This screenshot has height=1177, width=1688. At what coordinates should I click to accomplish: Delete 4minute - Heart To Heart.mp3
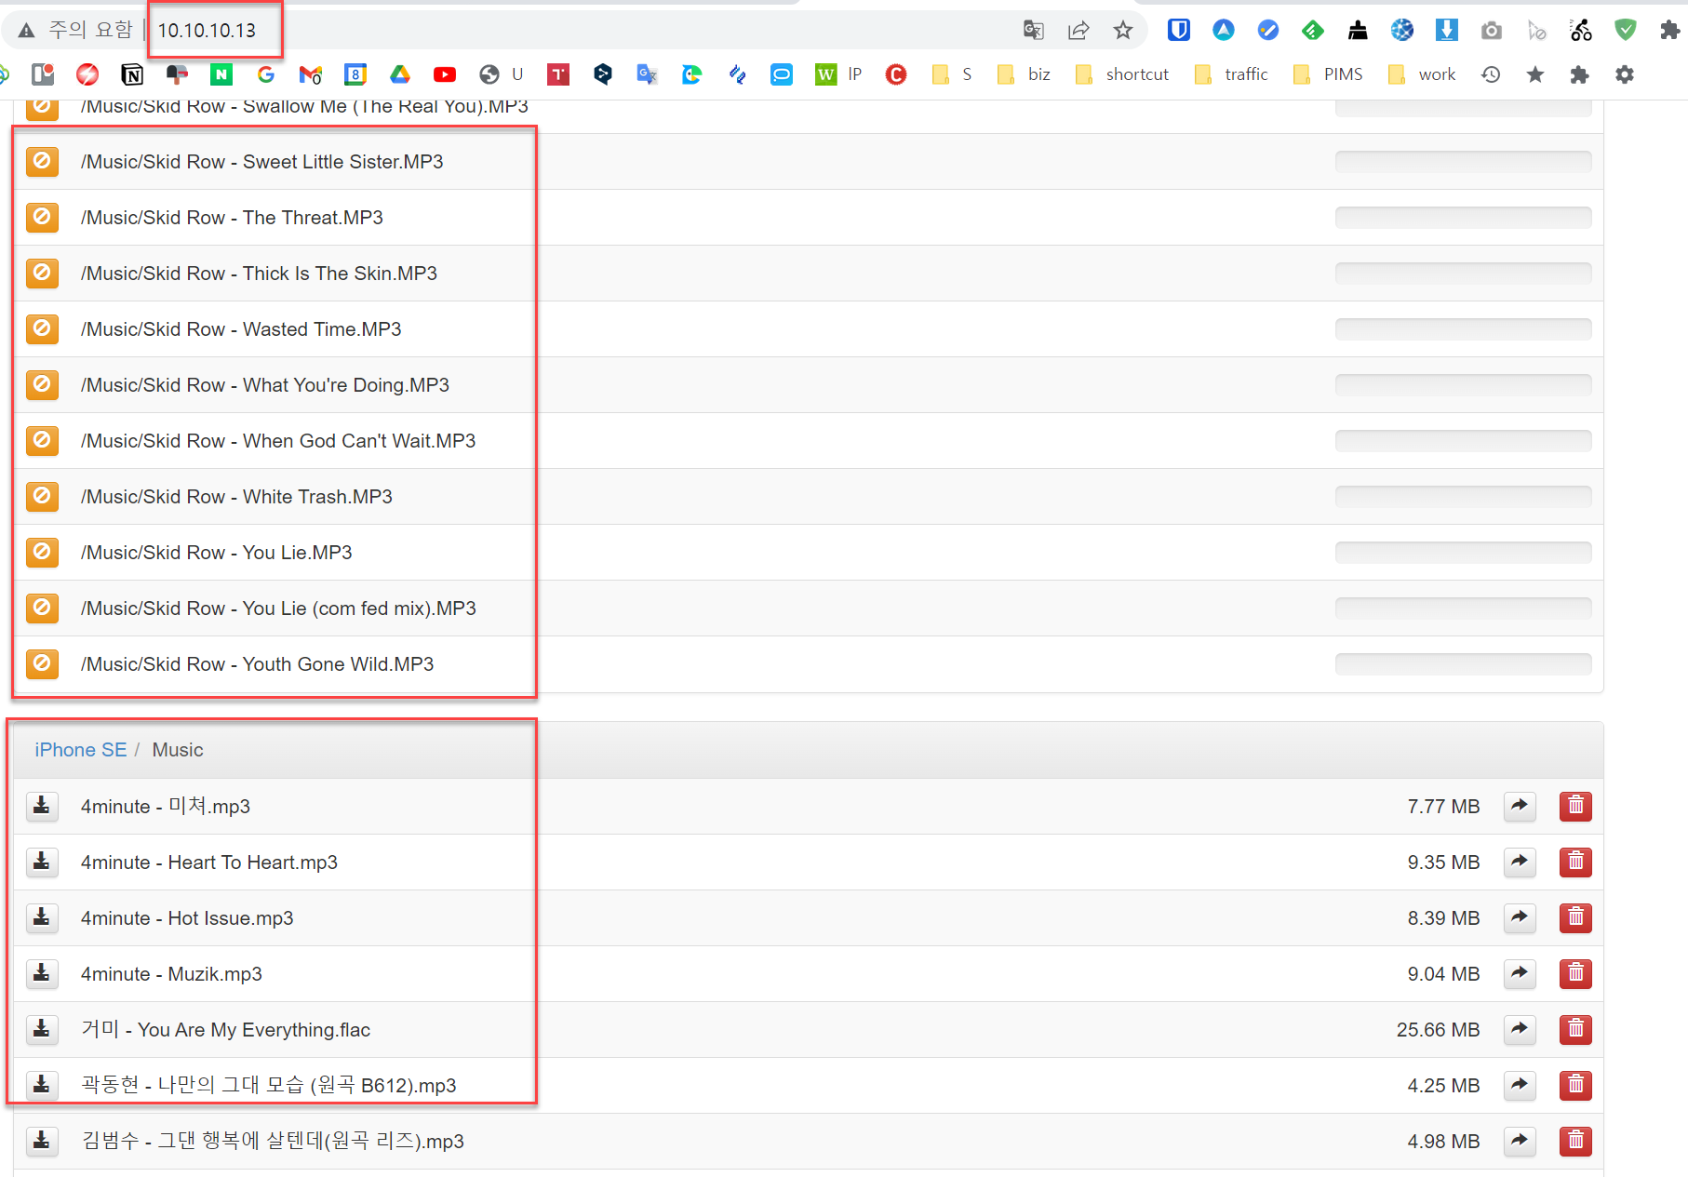pos(1575,862)
